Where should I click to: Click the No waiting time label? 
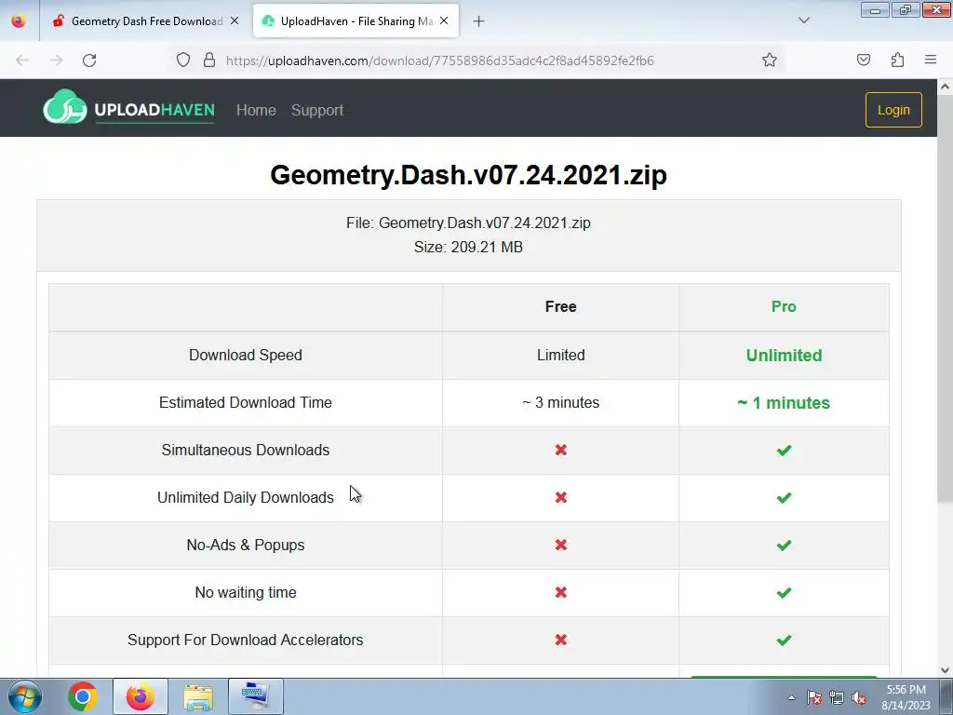[x=246, y=592]
